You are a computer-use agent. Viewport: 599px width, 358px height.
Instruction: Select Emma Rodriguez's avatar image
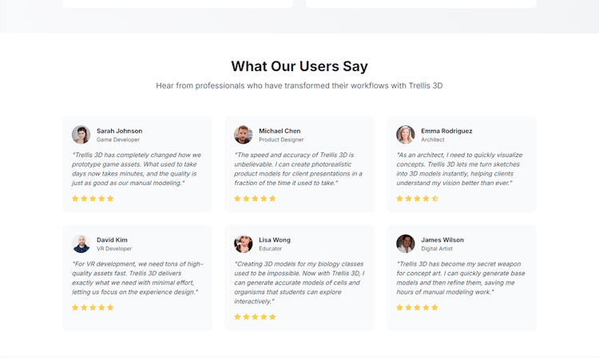(406, 135)
